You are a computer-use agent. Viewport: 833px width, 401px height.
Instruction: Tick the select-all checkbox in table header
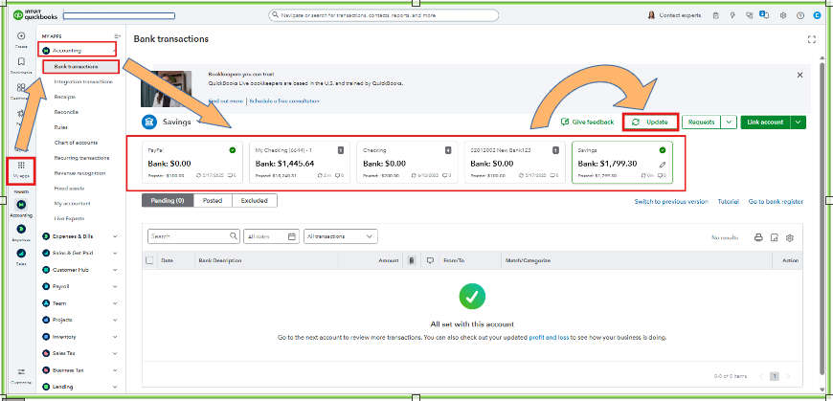tap(148, 260)
